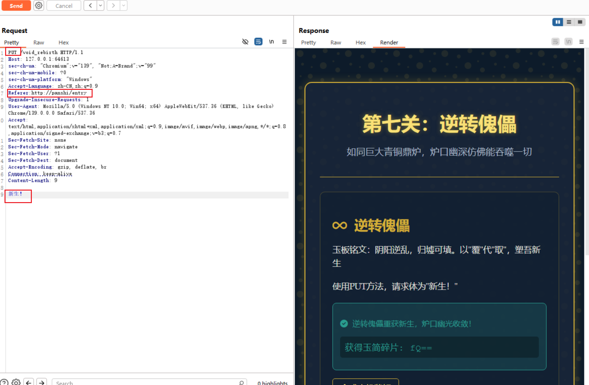The image size is (589, 385).
Task: Open Repeater send settings gear icon
Action: (x=39, y=5)
